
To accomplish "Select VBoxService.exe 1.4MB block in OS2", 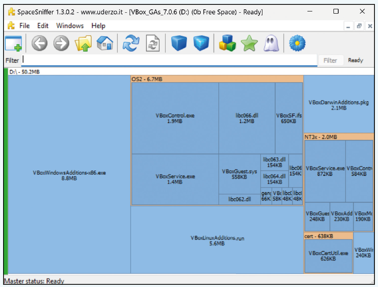I will [175, 179].
